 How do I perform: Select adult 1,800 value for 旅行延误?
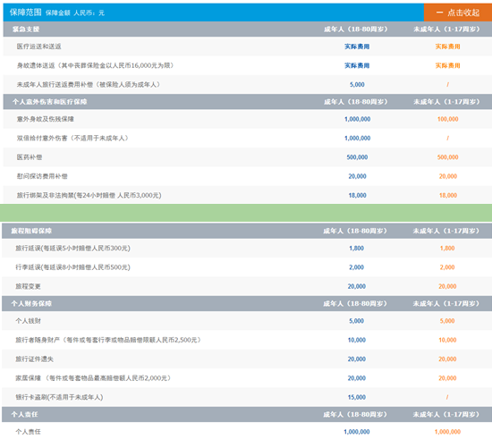(356, 249)
